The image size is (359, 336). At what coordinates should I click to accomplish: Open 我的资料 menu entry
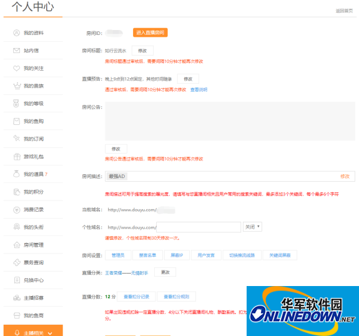pyautogui.click(x=33, y=32)
